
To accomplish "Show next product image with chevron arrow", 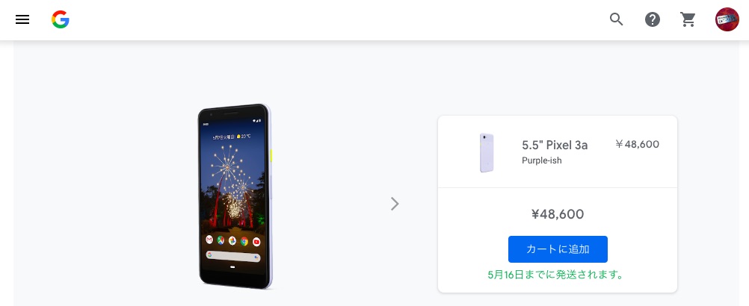I will [x=395, y=204].
